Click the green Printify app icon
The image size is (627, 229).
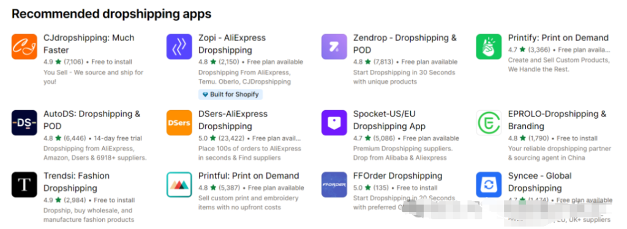(x=489, y=47)
